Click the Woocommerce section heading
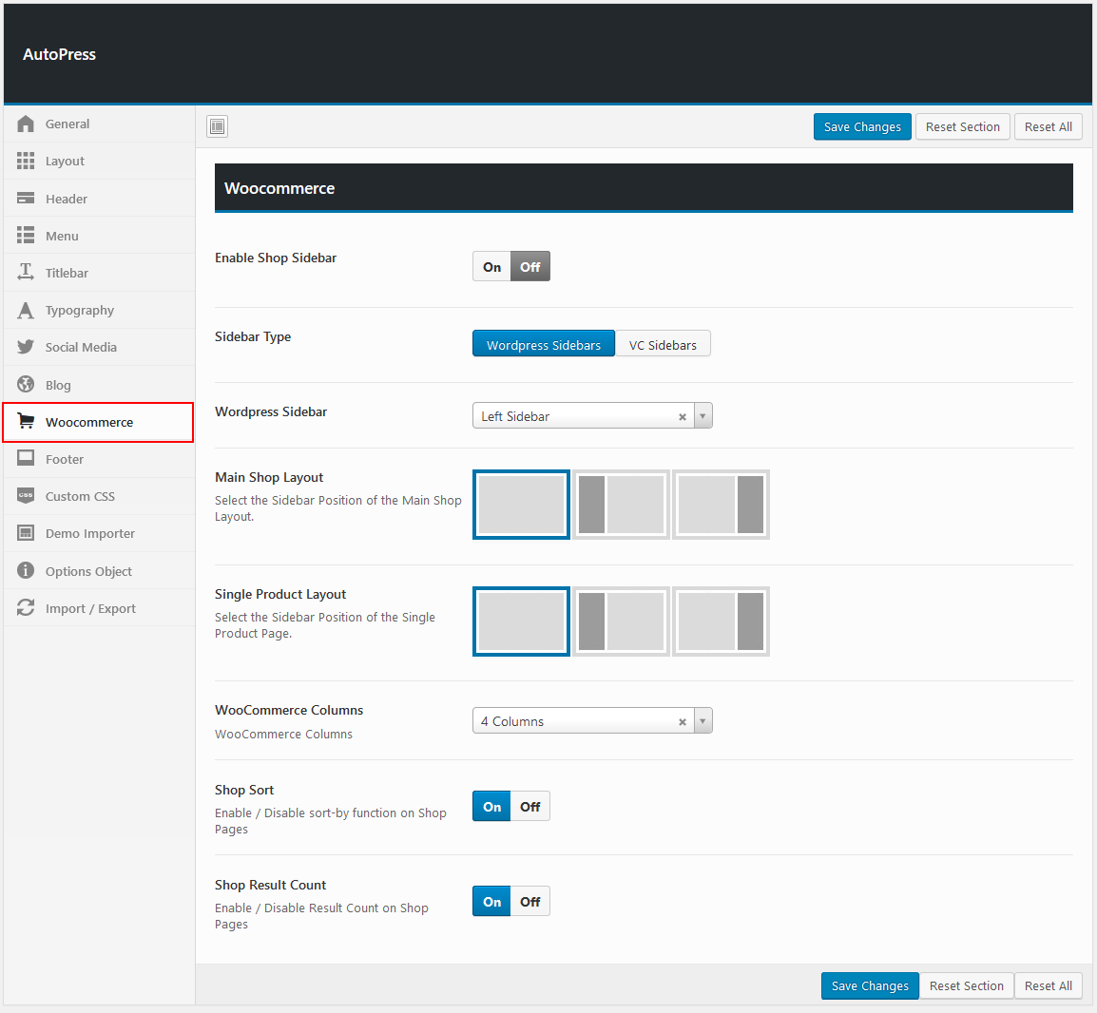 tap(279, 188)
